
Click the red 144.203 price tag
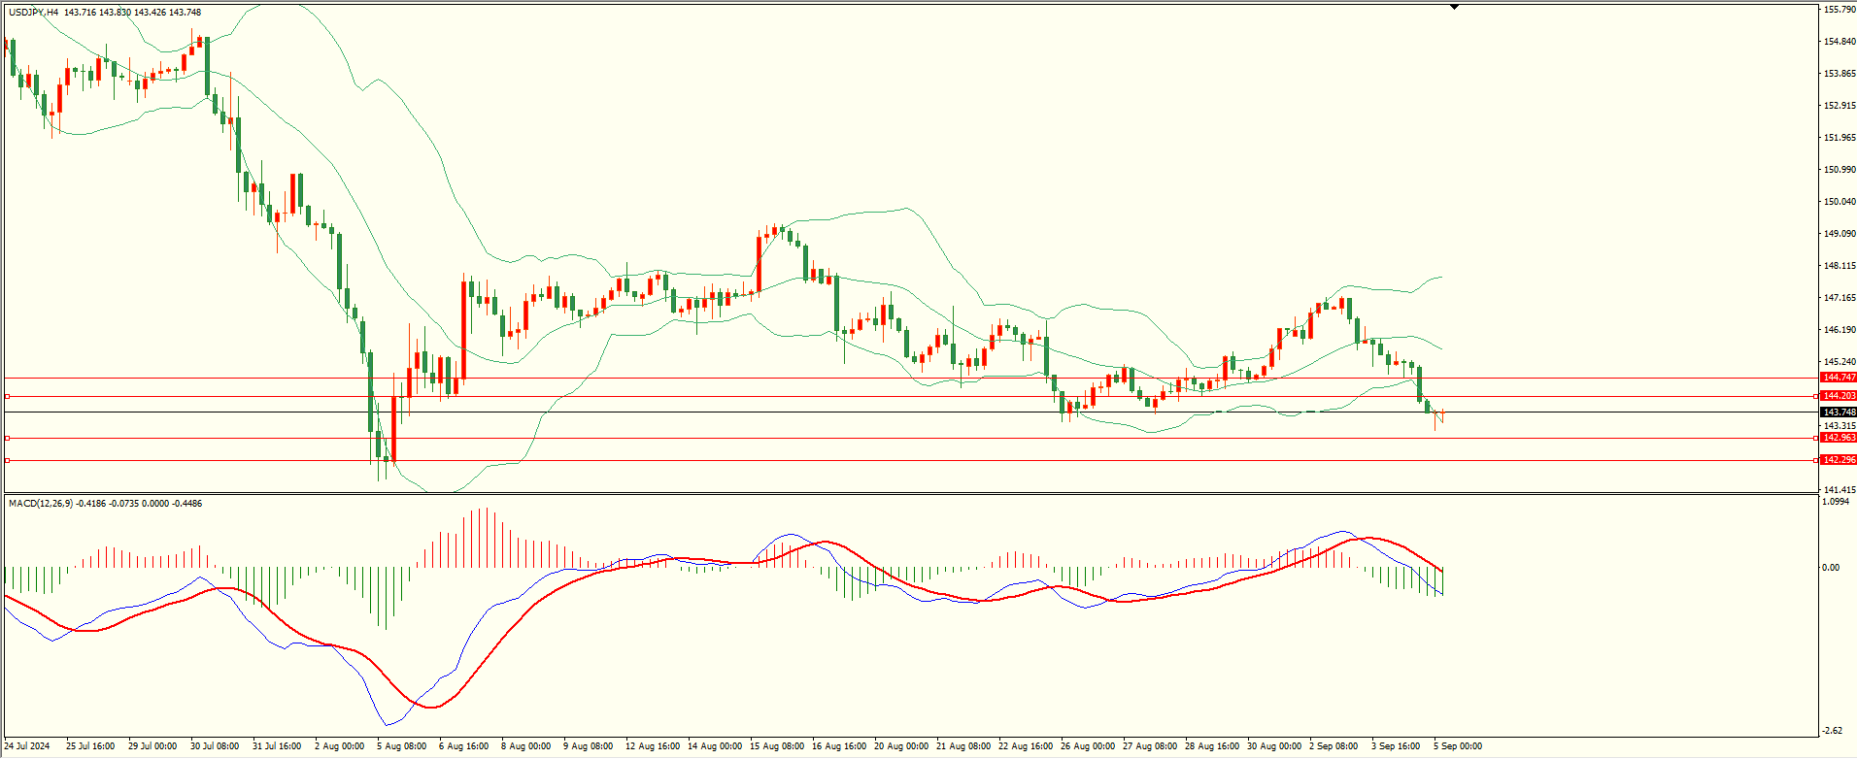pyautogui.click(x=1839, y=396)
